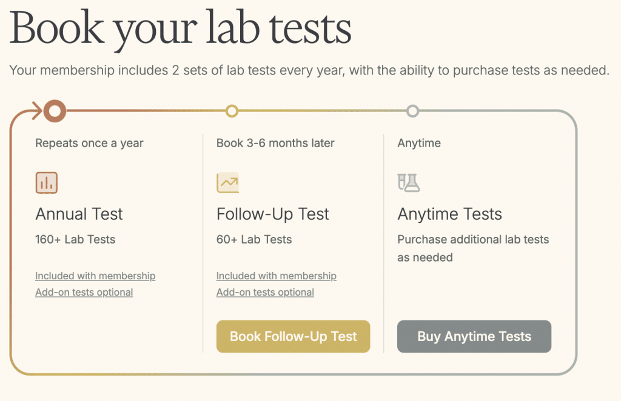
Task: Click the Follow-Up Test trend chart icon
Action: click(227, 182)
